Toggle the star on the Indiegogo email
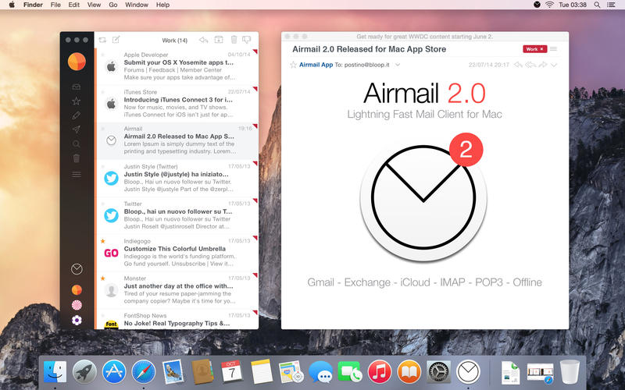The height and width of the screenshot is (390, 625). [102, 241]
